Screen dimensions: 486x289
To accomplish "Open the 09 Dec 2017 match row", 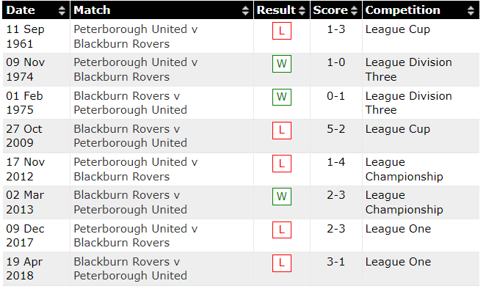I will [241, 235].
